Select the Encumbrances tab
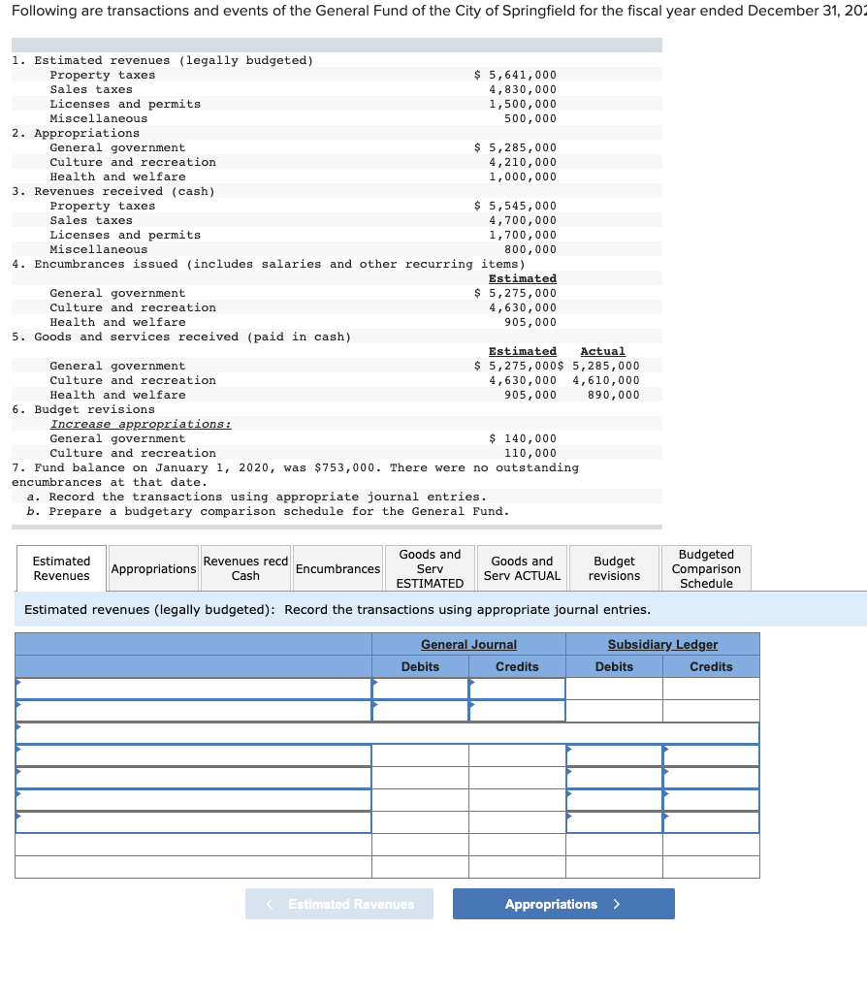 point(337,567)
